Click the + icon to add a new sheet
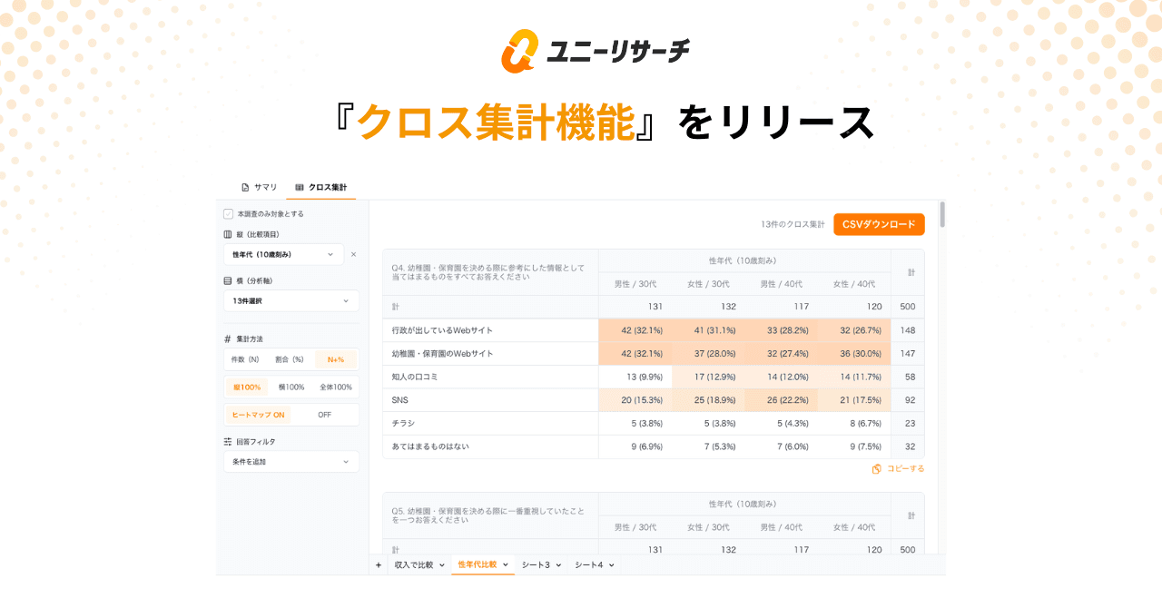The image size is (1162, 608). click(378, 564)
